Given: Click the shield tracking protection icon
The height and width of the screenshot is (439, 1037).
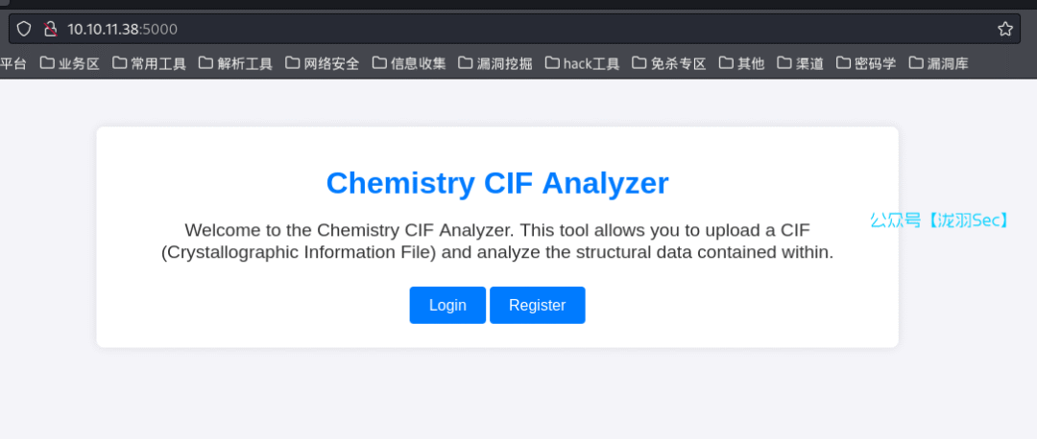Looking at the screenshot, I should pos(24,29).
